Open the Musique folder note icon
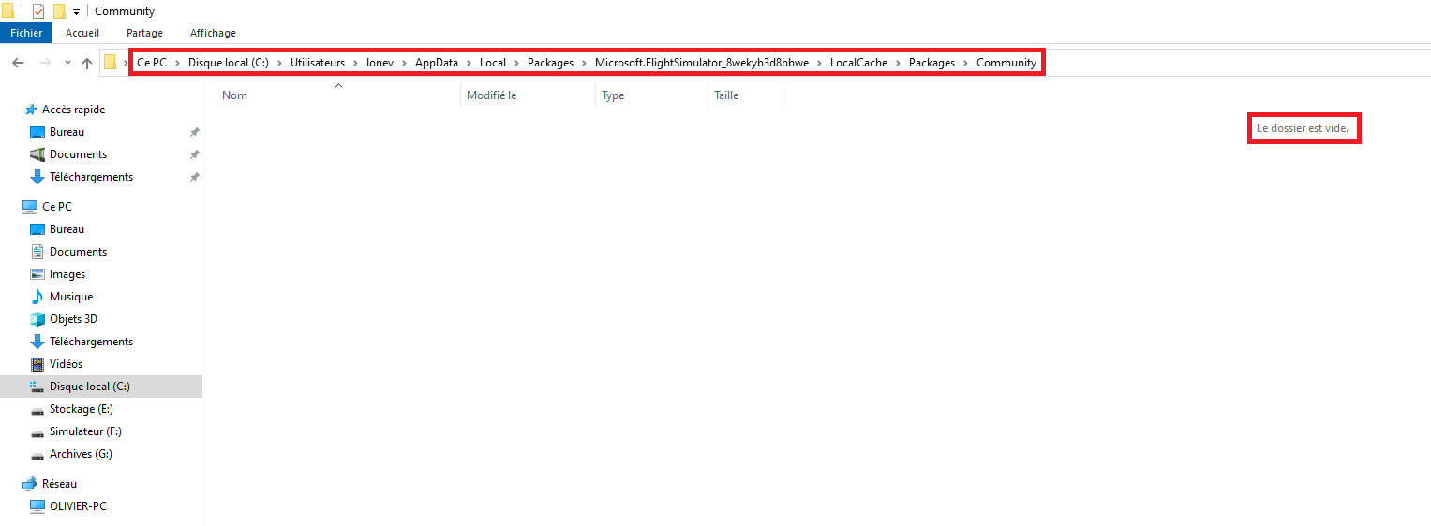 (37, 297)
